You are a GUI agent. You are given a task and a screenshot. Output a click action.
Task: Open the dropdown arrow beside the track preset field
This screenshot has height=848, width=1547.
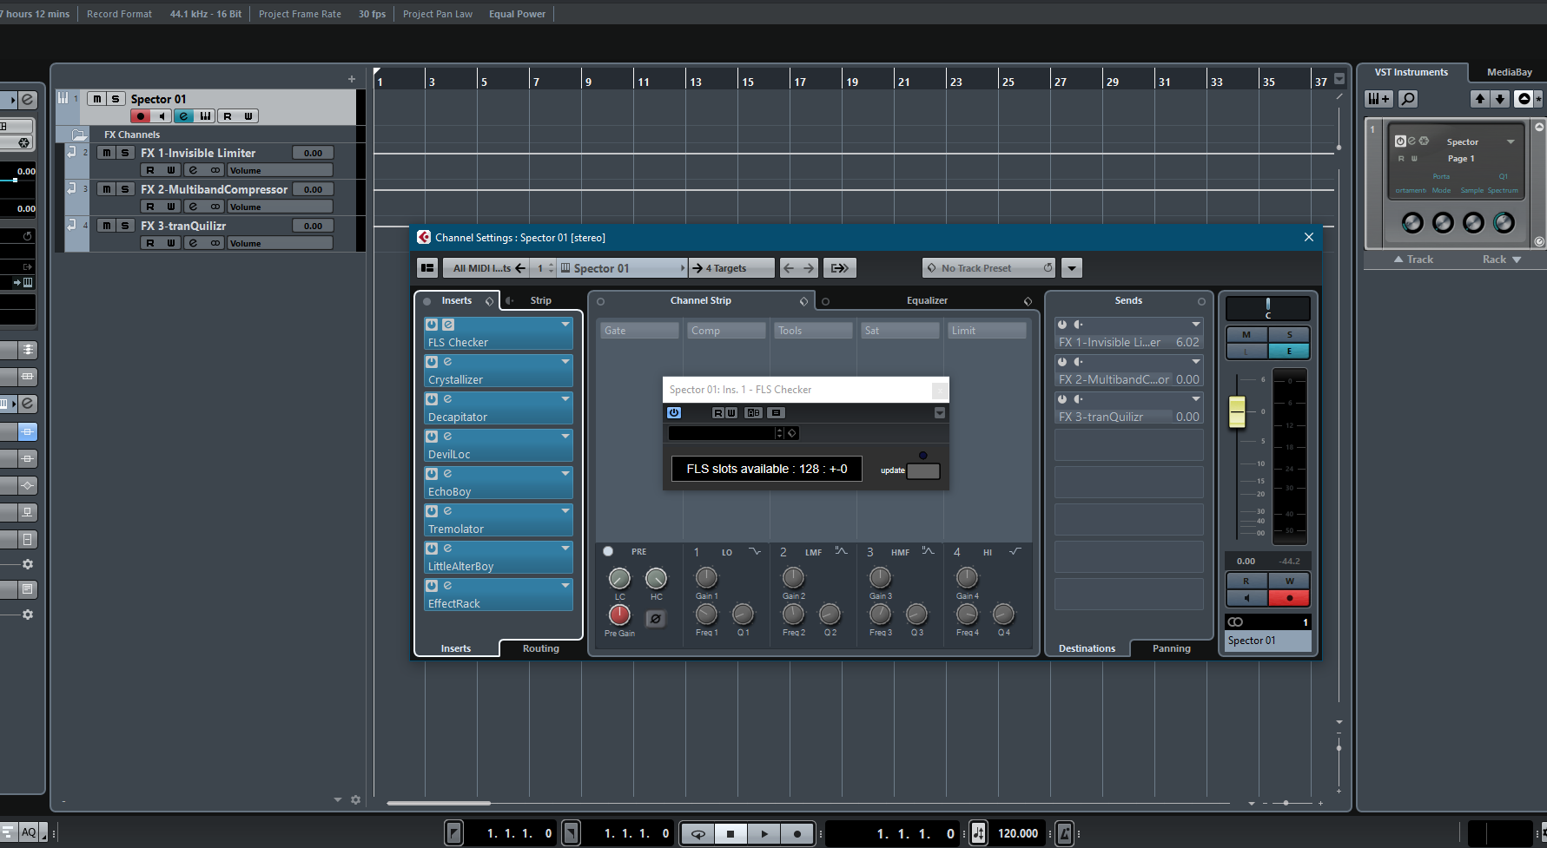coord(1072,268)
